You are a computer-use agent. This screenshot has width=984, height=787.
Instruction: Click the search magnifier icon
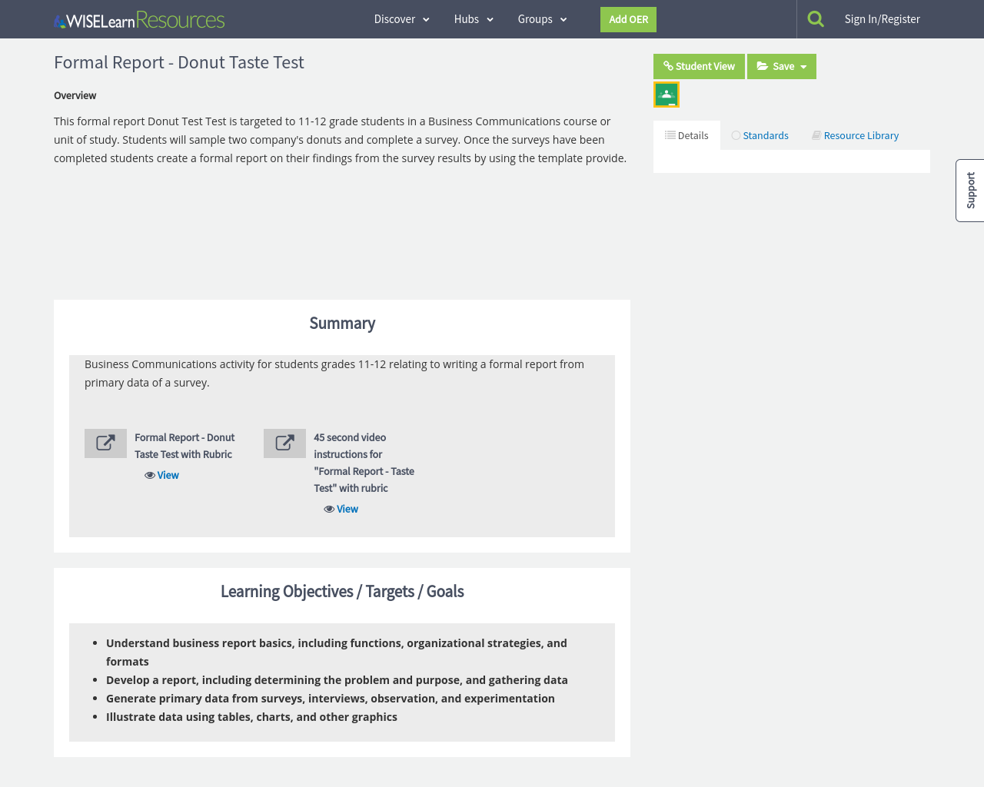tap(816, 19)
